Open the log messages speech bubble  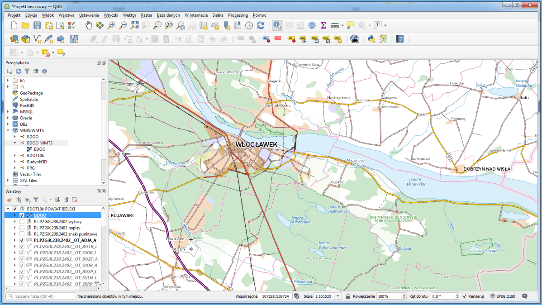click(525, 296)
